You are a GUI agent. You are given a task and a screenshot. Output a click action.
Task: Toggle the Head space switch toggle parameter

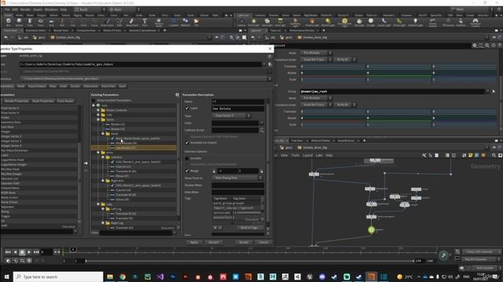pos(112,139)
